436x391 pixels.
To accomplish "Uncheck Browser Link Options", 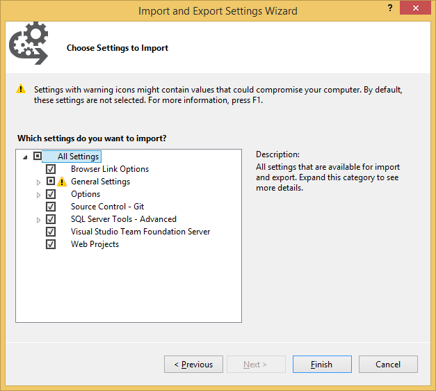I will point(51,169).
